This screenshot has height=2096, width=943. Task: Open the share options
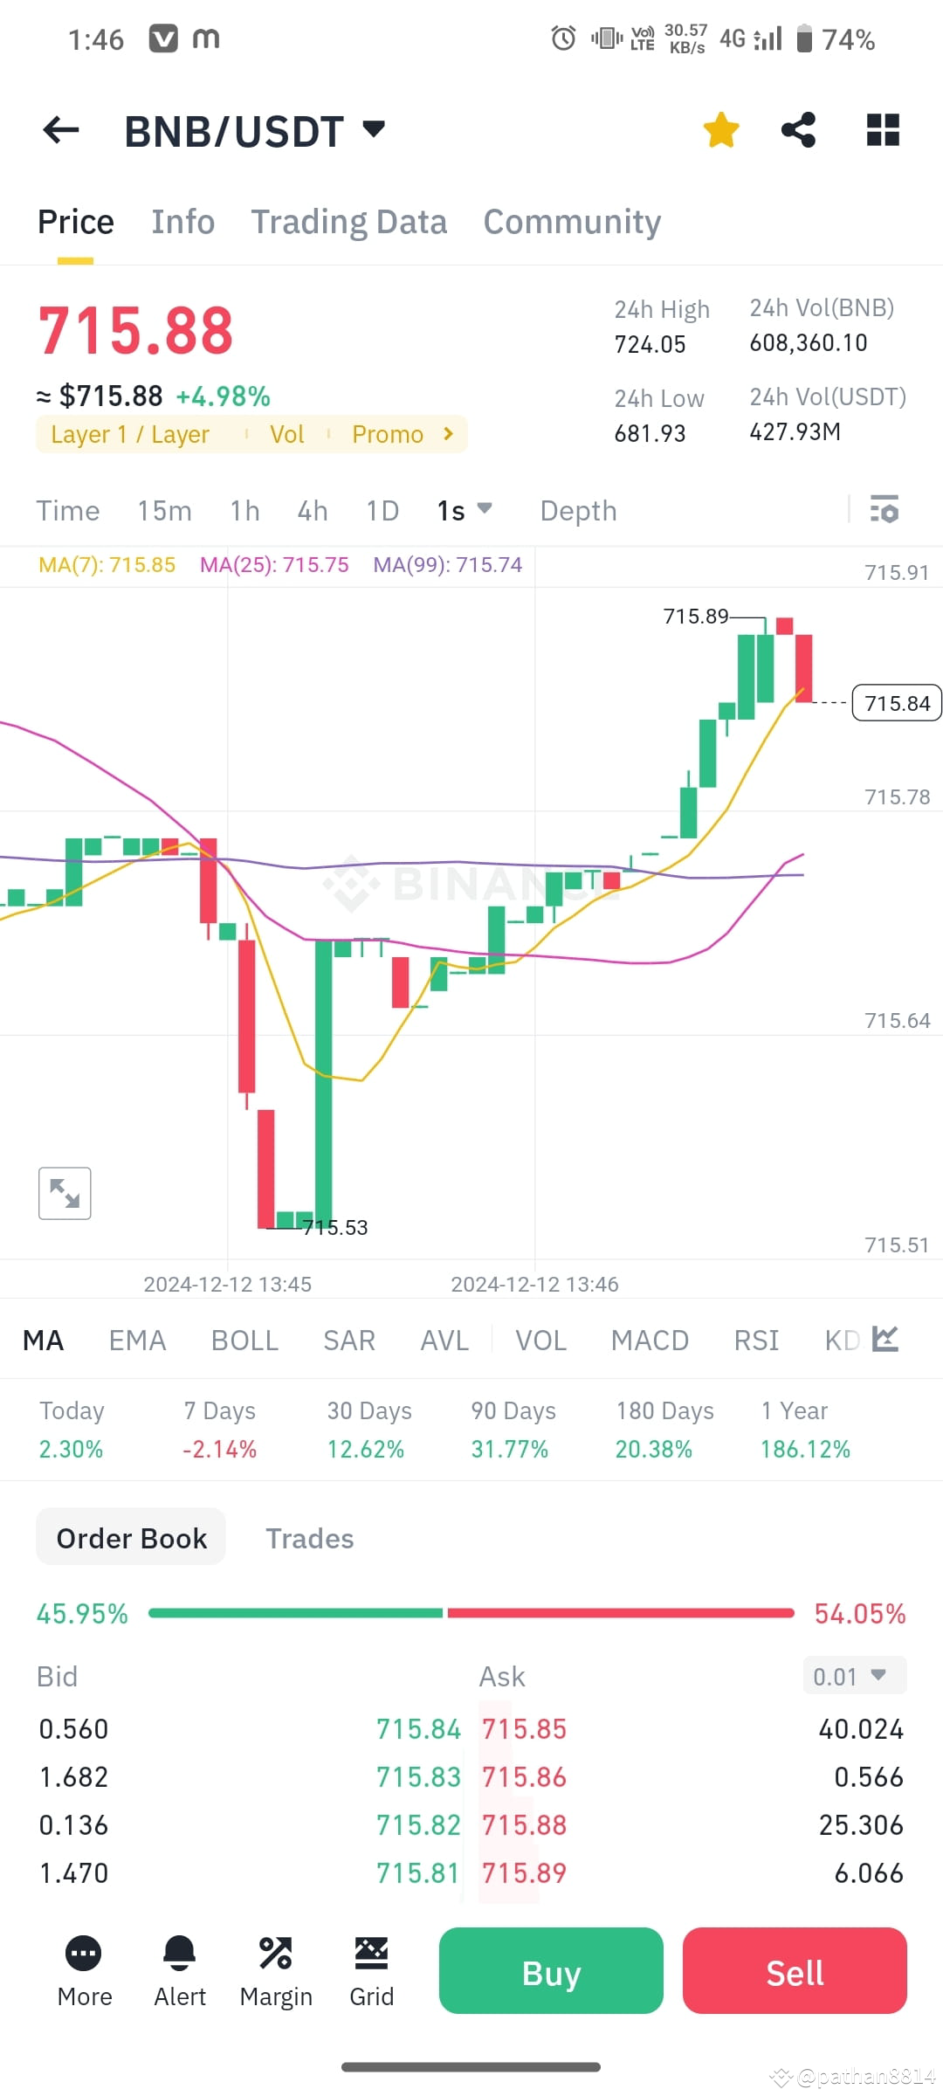[x=799, y=128]
